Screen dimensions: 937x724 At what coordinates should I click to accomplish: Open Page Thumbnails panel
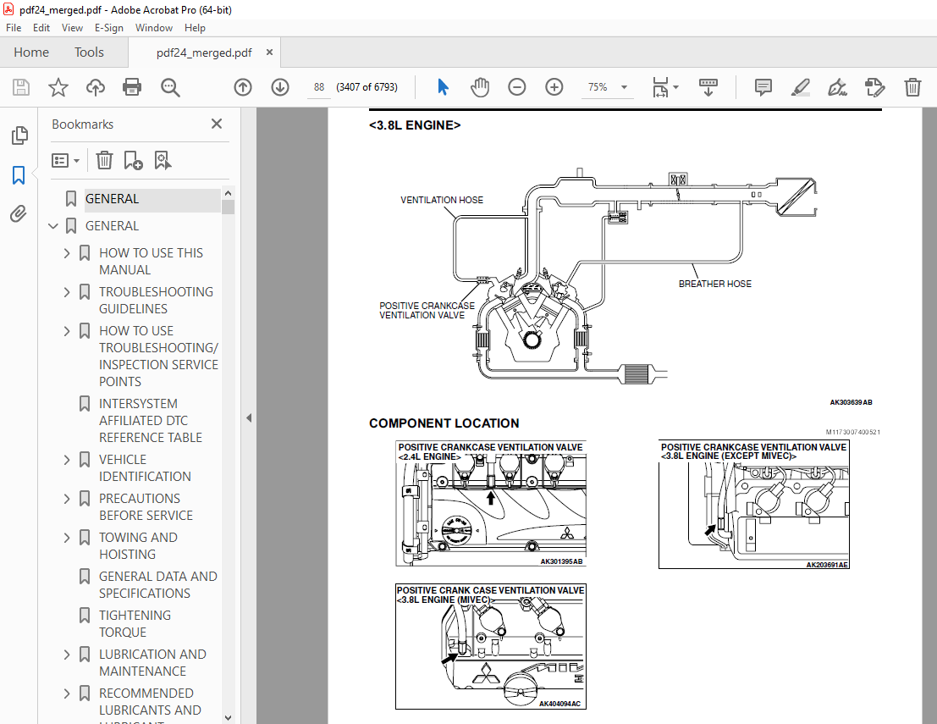(19, 135)
